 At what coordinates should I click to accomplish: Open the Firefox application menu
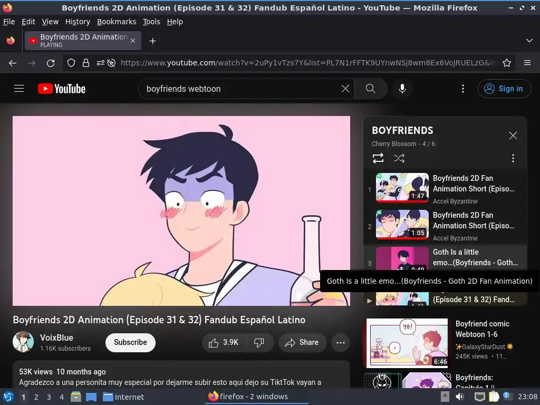pyautogui.click(x=527, y=63)
